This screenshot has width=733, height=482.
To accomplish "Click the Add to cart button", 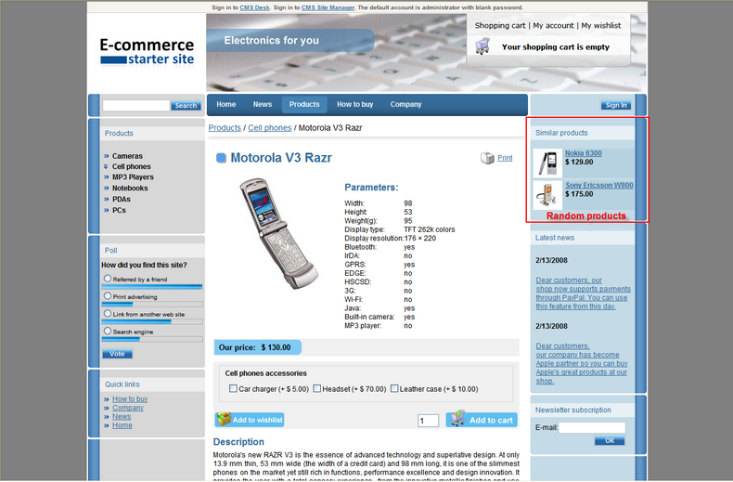I will (482, 419).
